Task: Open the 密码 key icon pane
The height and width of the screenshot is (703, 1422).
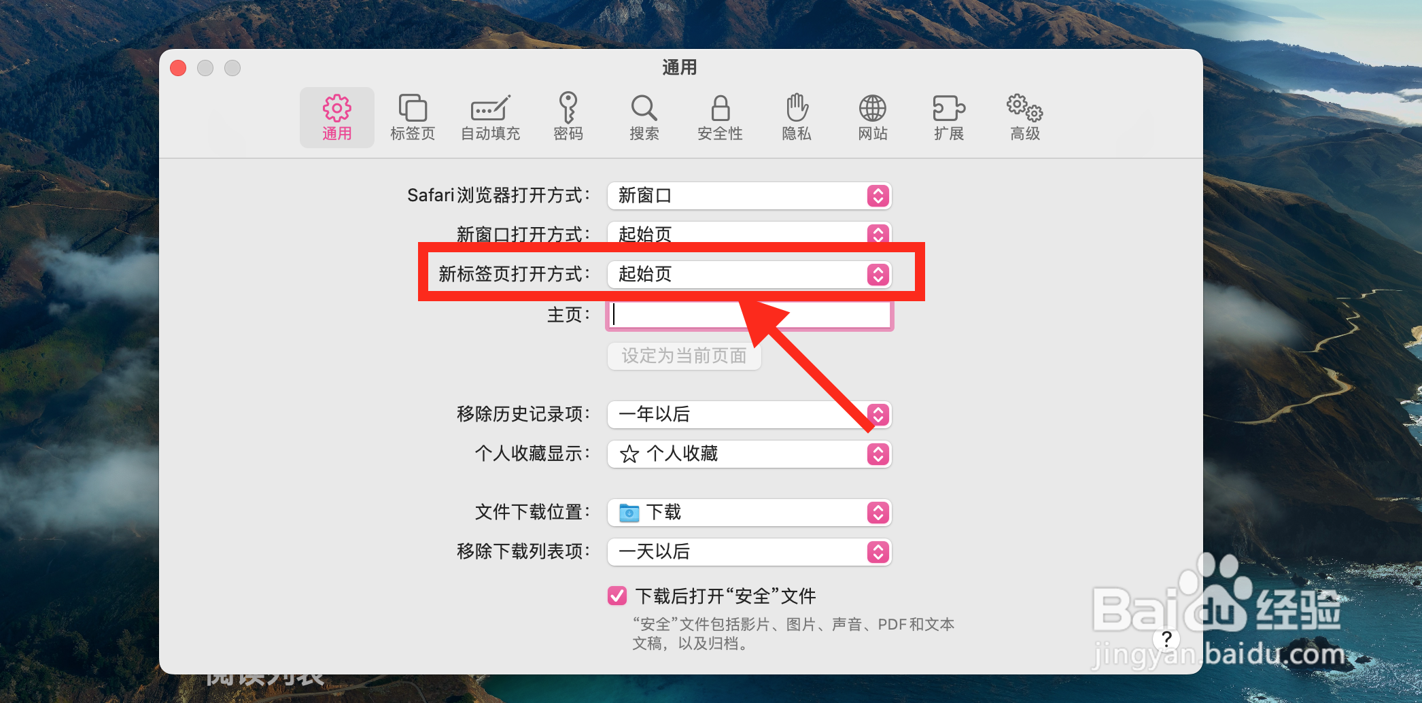Action: point(568,118)
